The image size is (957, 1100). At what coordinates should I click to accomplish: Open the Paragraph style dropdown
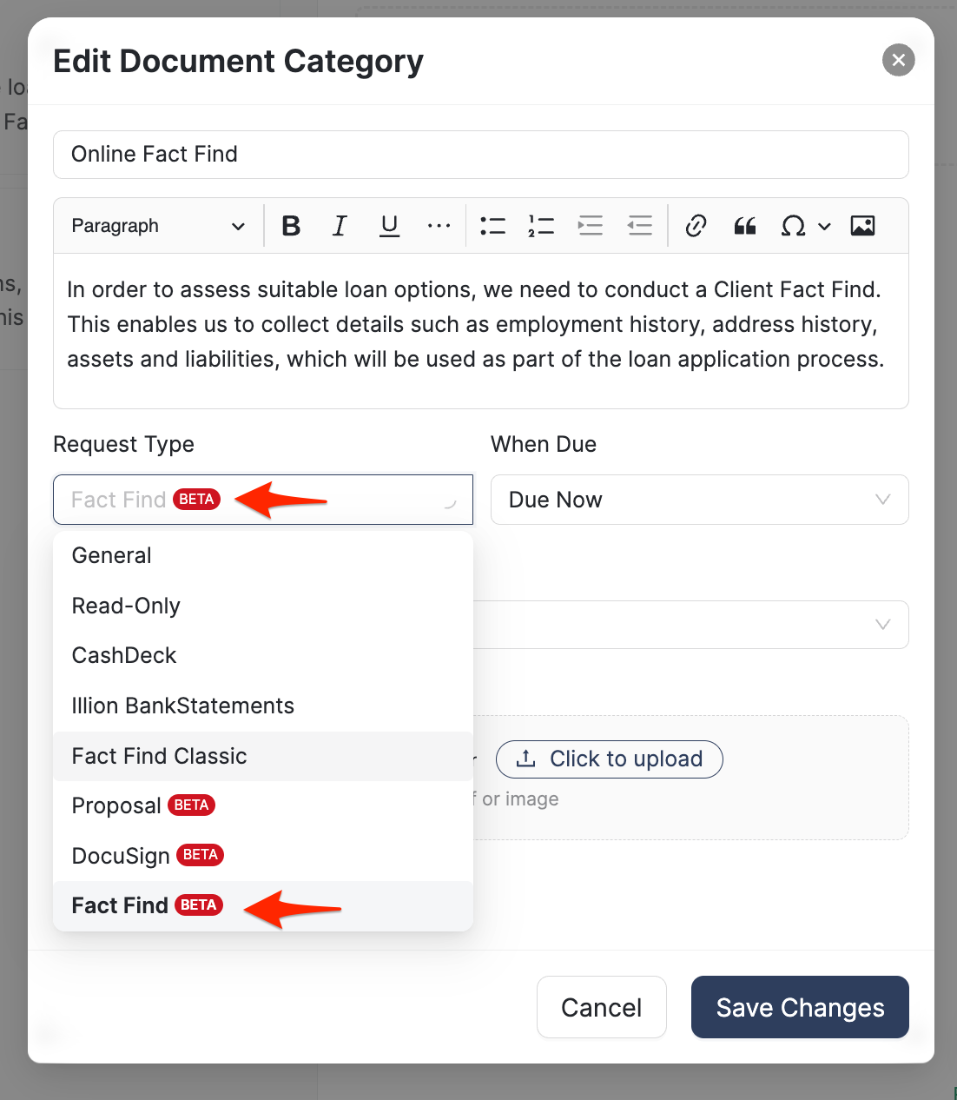pyautogui.click(x=158, y=226)
